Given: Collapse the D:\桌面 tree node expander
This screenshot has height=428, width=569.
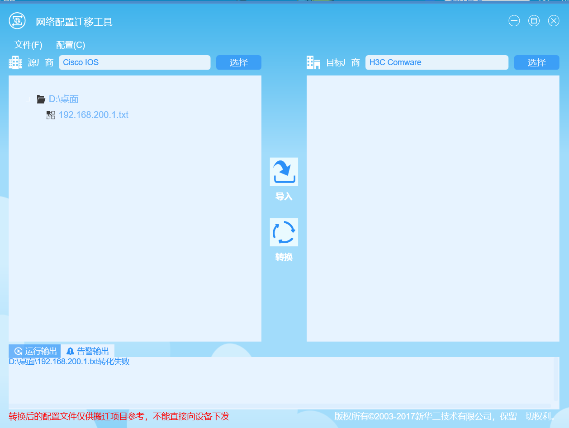Looking at the screenshot, I should click(28, 99).
